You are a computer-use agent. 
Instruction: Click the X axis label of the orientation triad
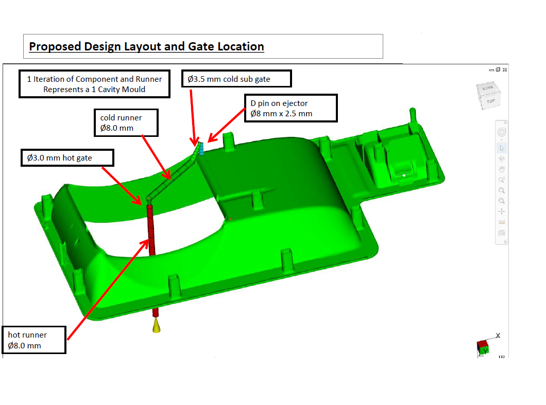tap(498, 336)
